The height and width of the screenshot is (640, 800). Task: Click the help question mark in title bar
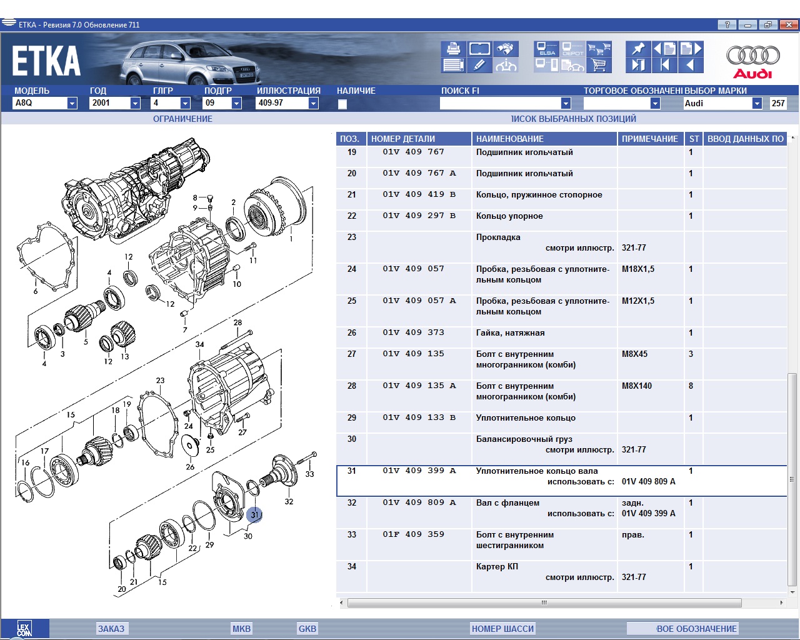726,25
